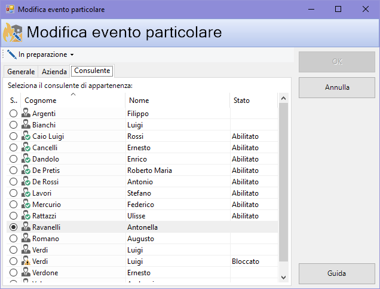Click the Abilitato status of Caio Luigi
380x289 pixels.
pyautogui.click(x=245, y=136)
